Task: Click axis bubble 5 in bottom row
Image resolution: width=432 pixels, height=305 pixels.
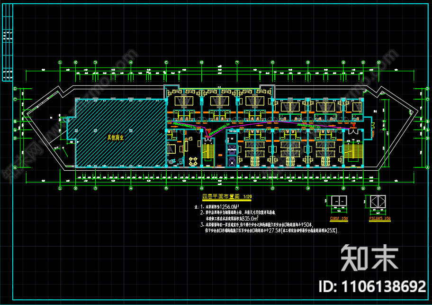Action: 166,188
